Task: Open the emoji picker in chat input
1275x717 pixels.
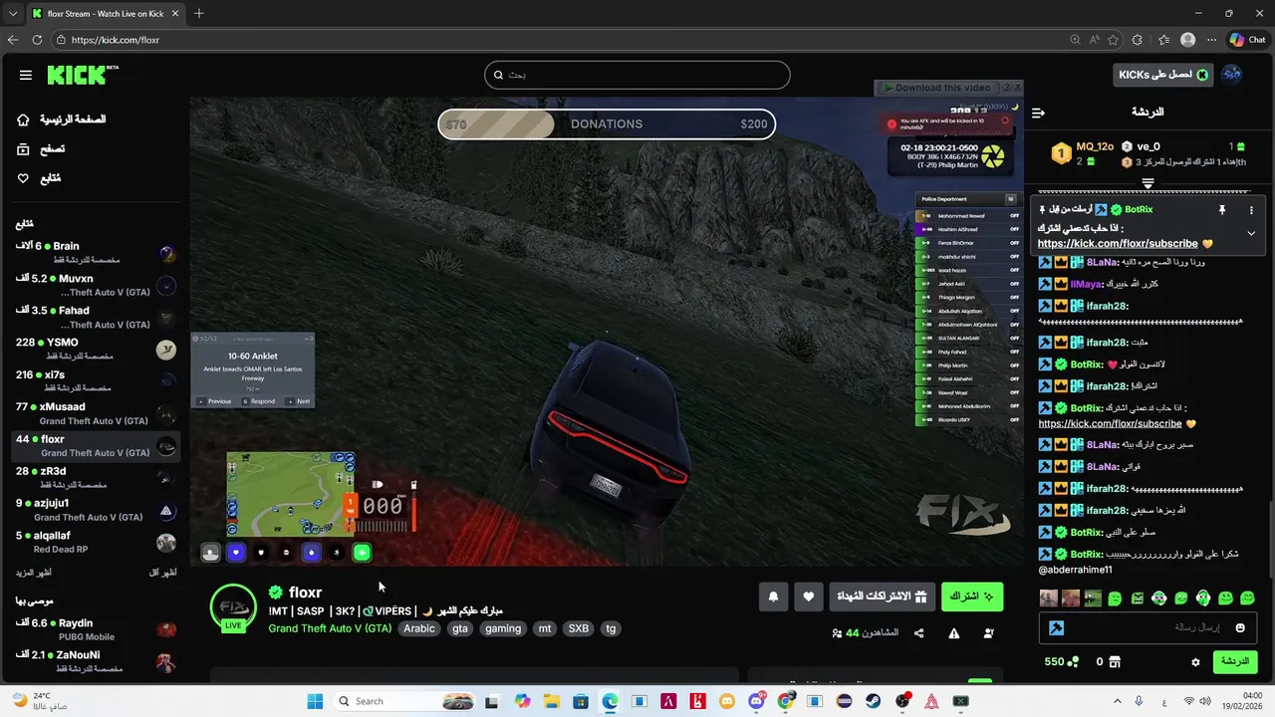Action: pyautogui.click(x=1240, y=627)
